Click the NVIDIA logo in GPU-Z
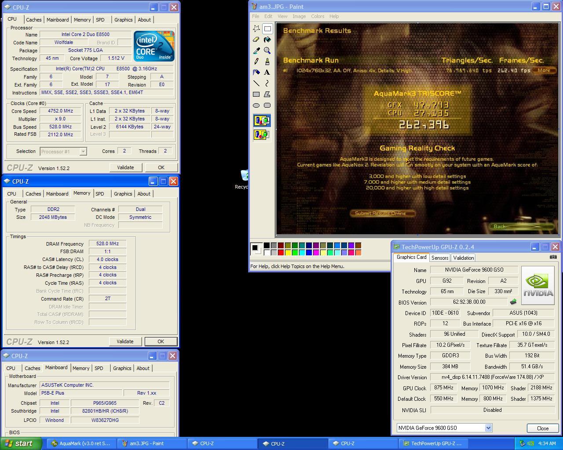The width and height of the screenshot is (563, 450). [537, 285]
